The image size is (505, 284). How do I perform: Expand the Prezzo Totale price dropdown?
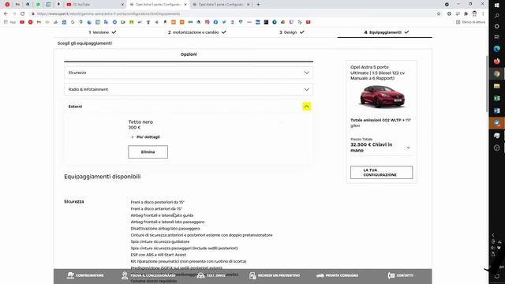(409, 148)
